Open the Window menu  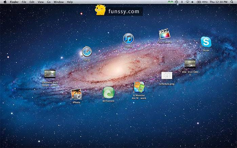click(59, 2)
